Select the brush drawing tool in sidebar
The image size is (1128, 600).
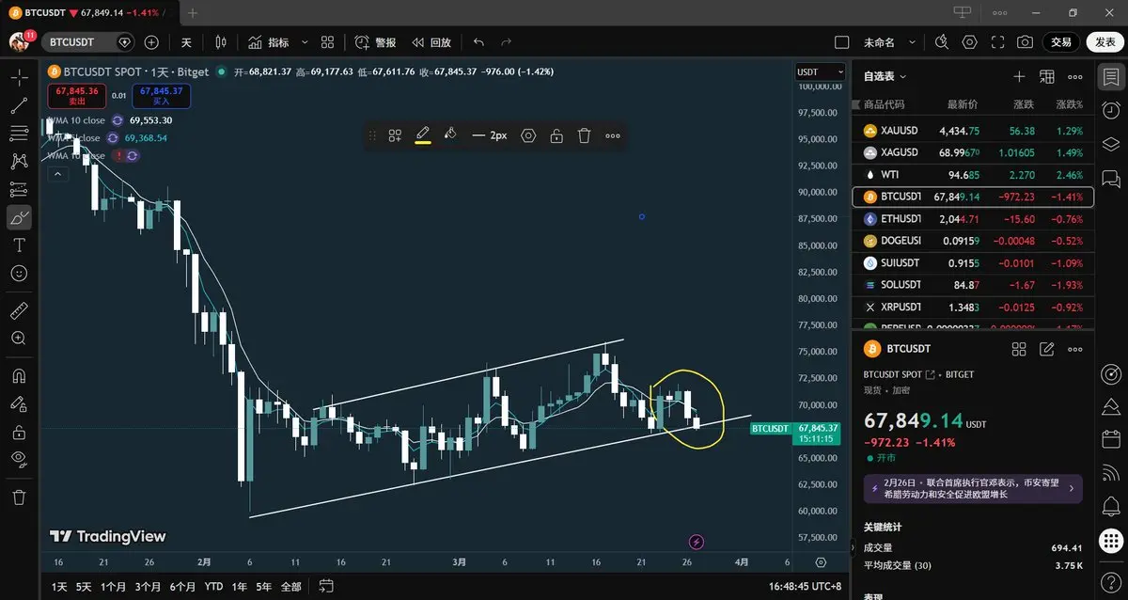19,217
